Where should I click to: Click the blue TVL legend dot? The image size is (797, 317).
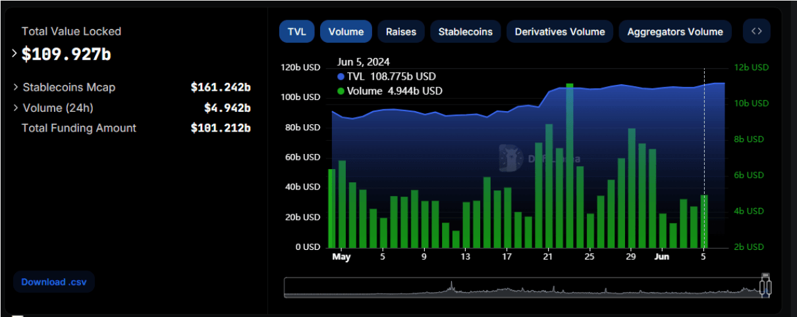pos(341,77)
